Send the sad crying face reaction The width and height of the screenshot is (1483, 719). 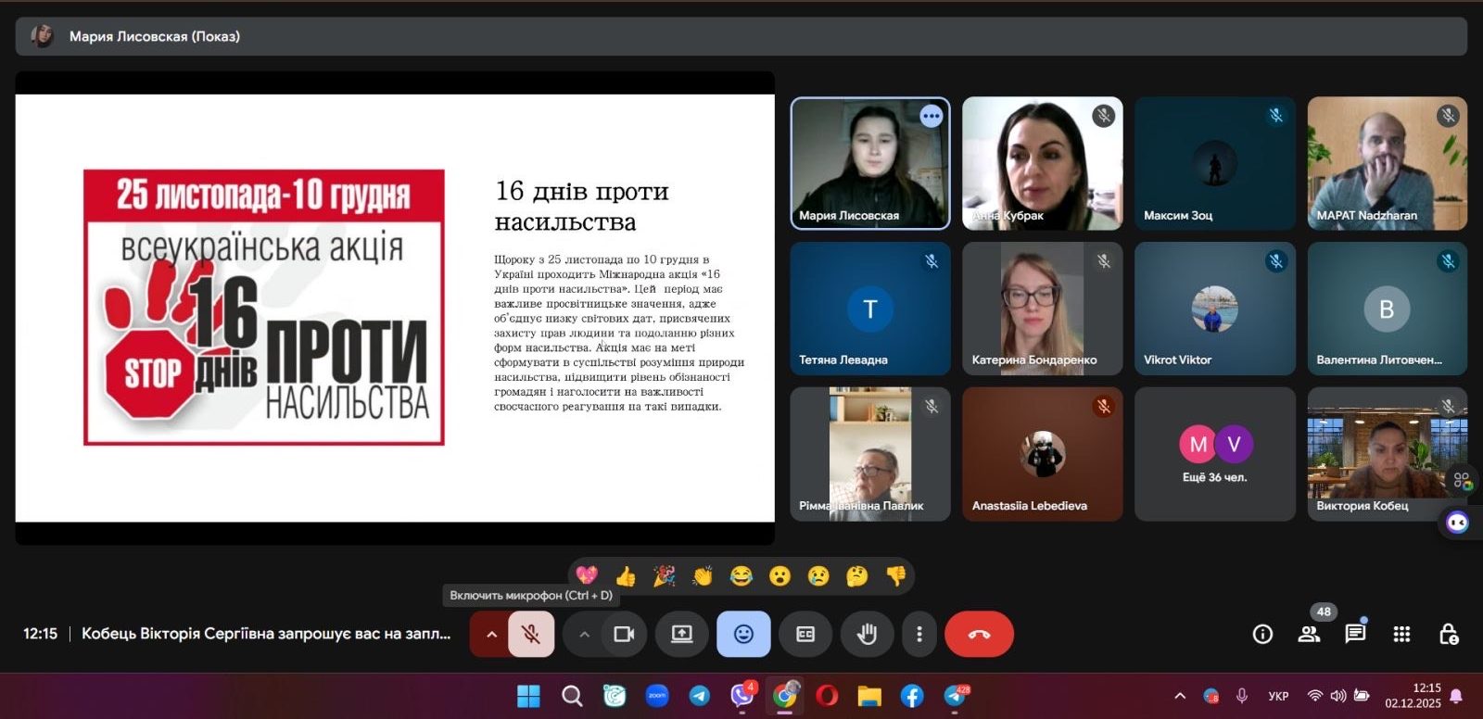coord(818,576)
